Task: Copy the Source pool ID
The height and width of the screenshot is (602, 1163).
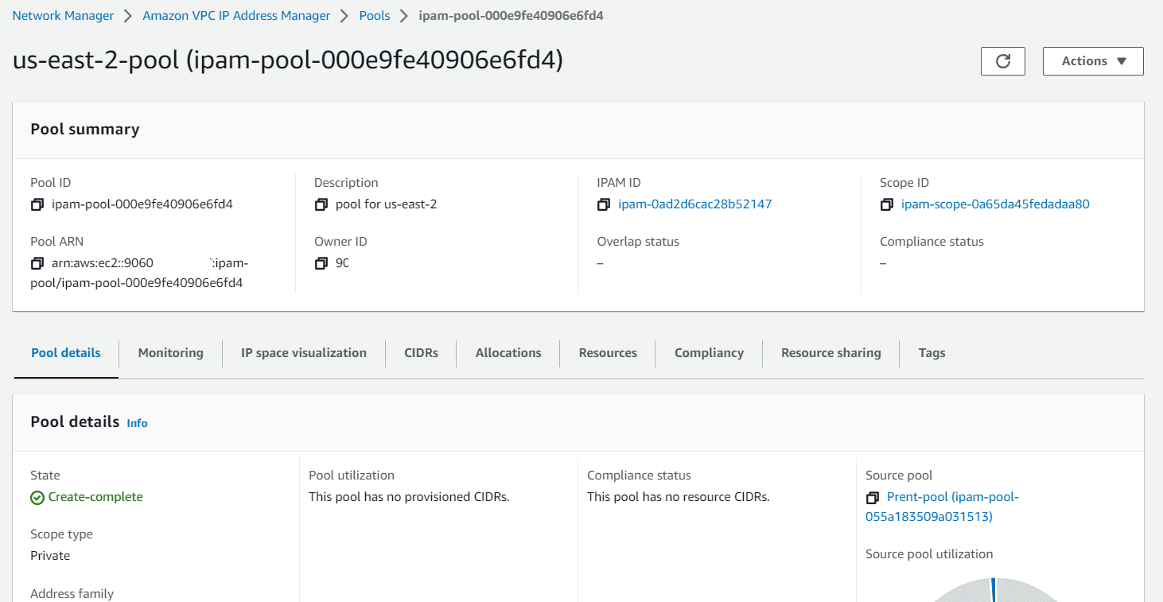Action: click(x=873, y=498)
